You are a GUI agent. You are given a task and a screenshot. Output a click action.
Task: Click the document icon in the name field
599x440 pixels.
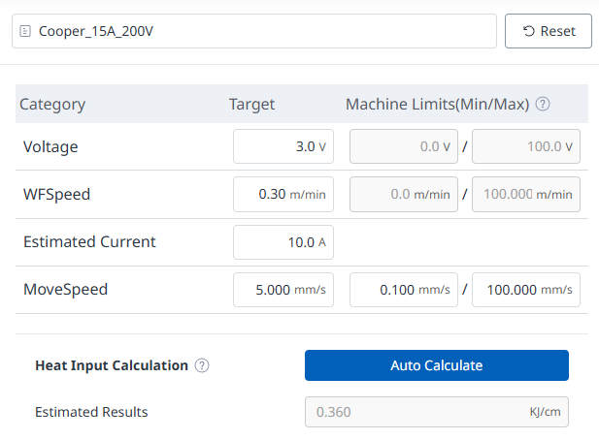point(25,31)
